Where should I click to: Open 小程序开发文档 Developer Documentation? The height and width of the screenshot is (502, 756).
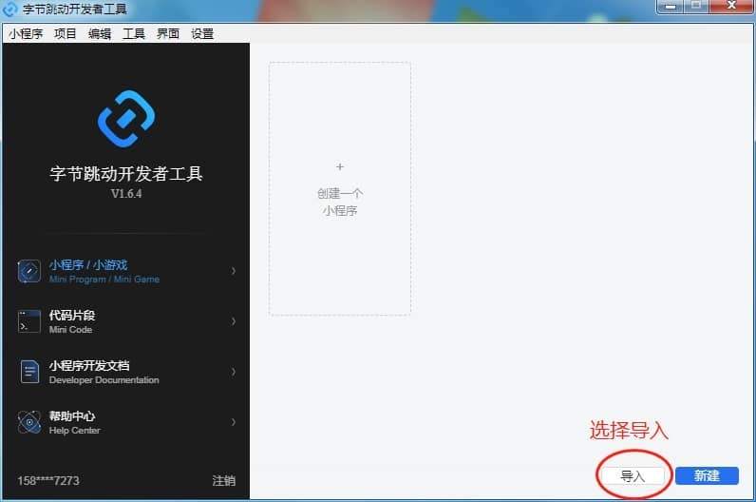click(126, 372)
